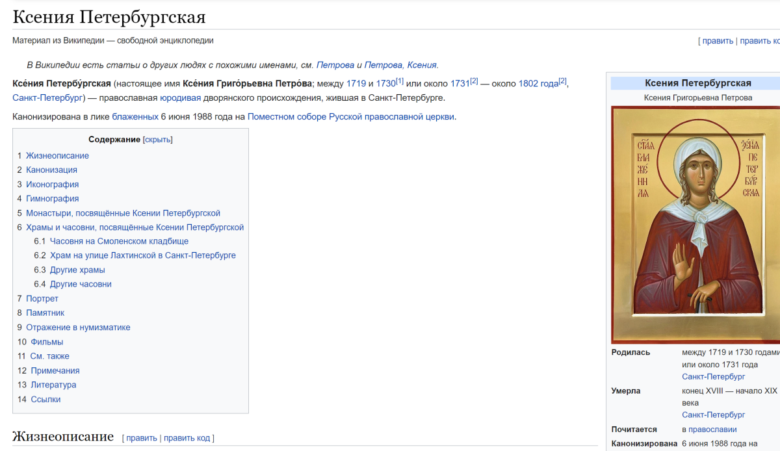Jump to 'Ссылки' section
This screenshot has height=451, width=780.
click(45, 399)
